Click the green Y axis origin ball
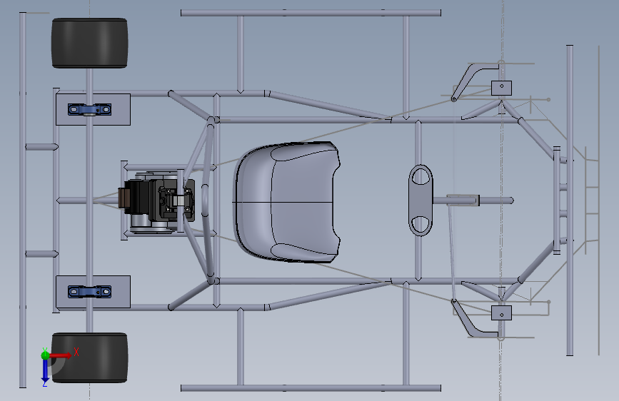The height and width of the screenshot is (401, 619). tap(46, 355)
